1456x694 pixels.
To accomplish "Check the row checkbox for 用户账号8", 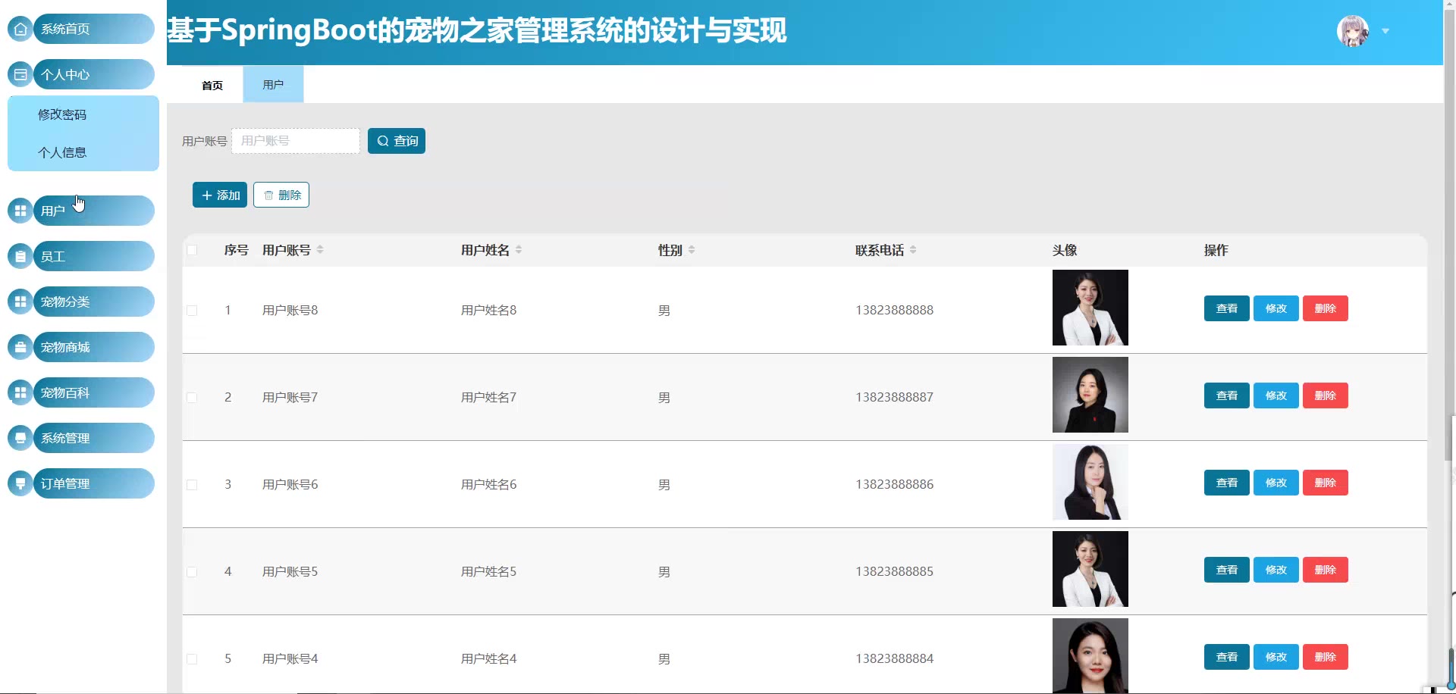I will (x=192, y=311).
